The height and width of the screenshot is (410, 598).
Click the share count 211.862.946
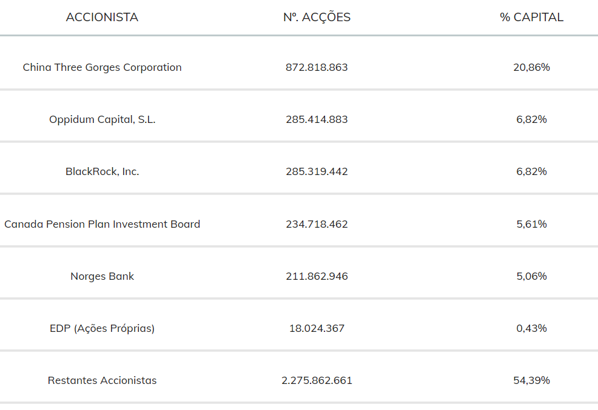(317, 276)
